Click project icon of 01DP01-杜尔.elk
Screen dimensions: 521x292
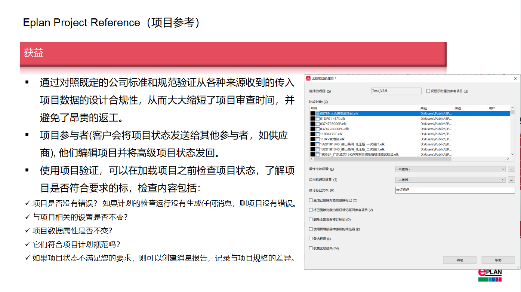tap(317, 119)
